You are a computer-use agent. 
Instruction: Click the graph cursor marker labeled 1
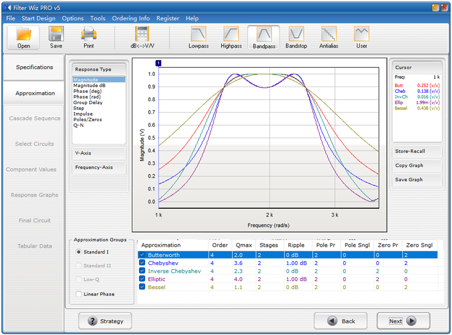pos(158,63)
